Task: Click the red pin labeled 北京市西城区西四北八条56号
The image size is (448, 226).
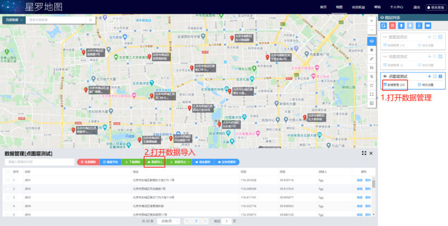Action: point(189,108)
